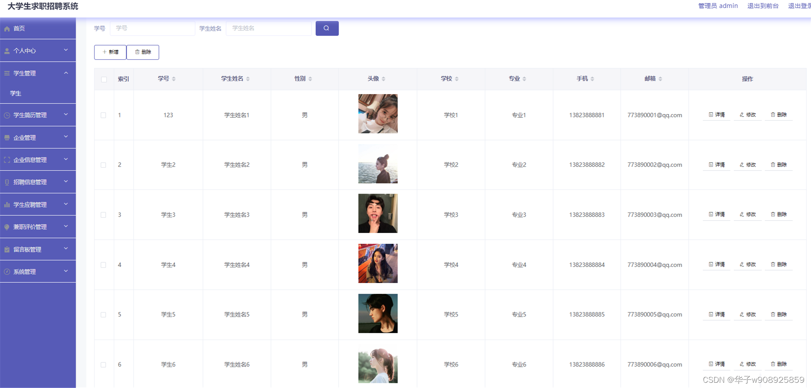Open avatar photo of 学生姓名1
Image resolution: width=811 pixels, height=388 pixels.
pyautogui.click(x=378, y=114)
